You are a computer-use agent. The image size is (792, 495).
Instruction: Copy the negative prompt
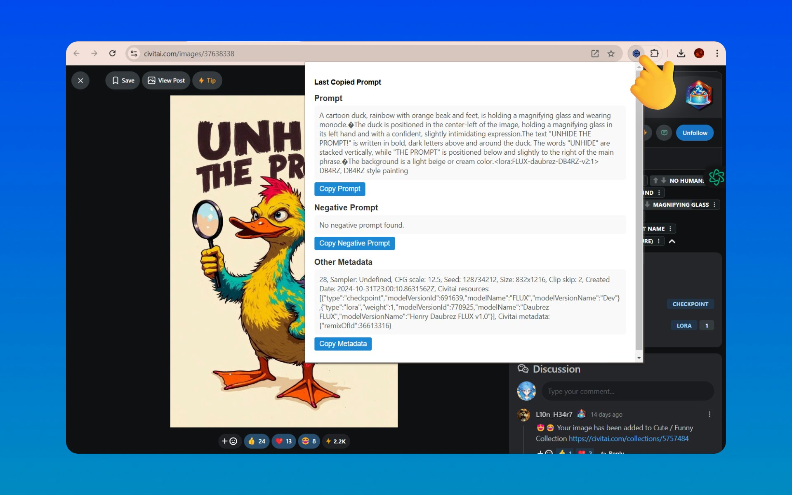tap(354, 243)
